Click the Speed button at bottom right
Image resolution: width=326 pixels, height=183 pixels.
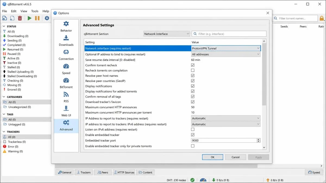(x=314, y=172)
